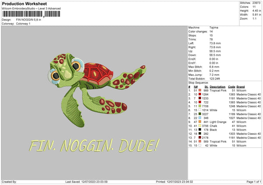Pick the dark green swatch in row 7
The width and height of the screenshot is (263, 185).
click(x=200, y=114)
